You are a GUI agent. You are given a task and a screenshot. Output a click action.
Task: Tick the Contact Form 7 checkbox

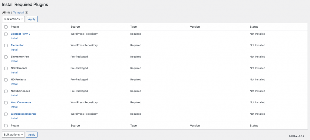(x=6, y=34)
